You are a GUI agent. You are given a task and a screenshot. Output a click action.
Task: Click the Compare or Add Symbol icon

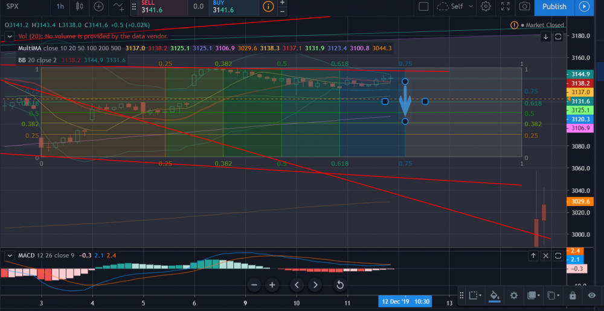pos(99,7)
